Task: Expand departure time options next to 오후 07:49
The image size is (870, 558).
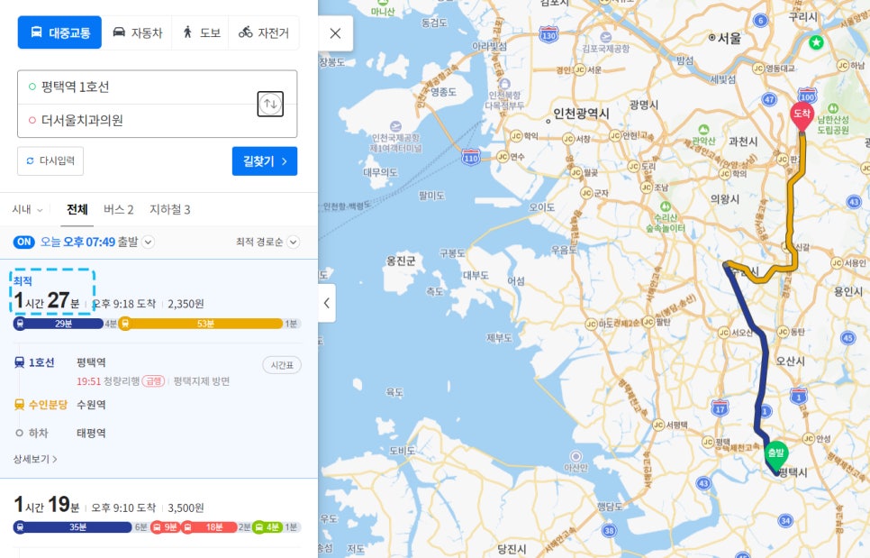Action: pos(149,242)
